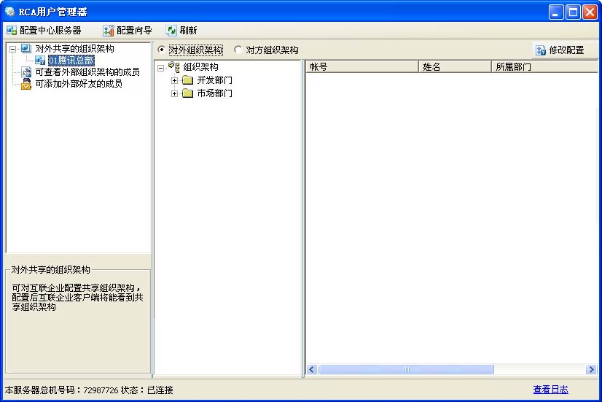Viewport: 602px width, 402px height.
Task: Select 可查看外部组织架构的成员 tree item
Action: [87, 72]
